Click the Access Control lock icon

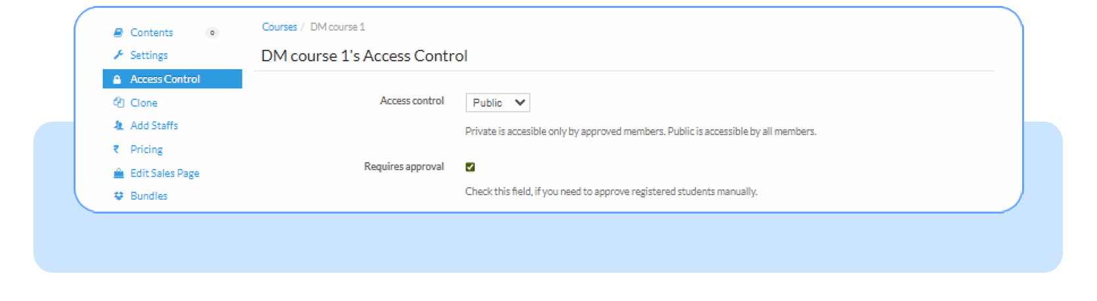117,80
